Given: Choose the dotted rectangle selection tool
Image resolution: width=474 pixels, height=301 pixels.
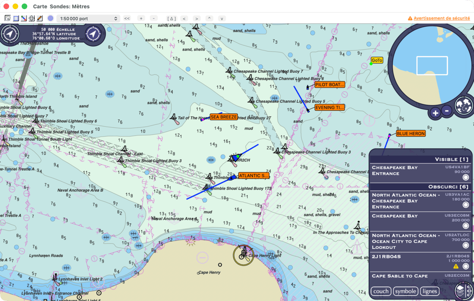Looking at the screenshot, I should pyautogui.click(x=16, y=18).
